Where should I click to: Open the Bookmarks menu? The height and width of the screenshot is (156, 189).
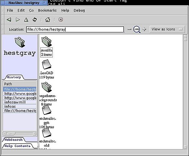coord(47,11)
